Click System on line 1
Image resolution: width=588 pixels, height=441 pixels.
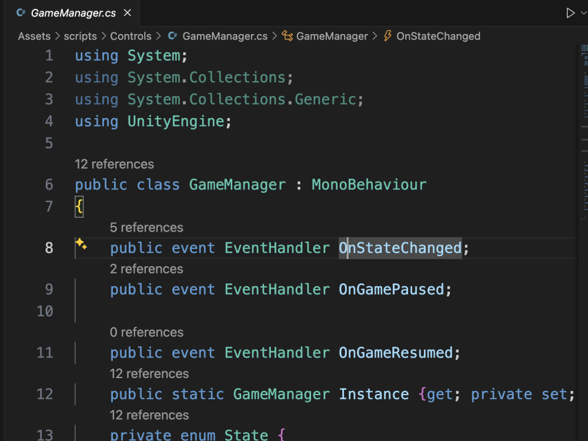(x=153, y=55)
